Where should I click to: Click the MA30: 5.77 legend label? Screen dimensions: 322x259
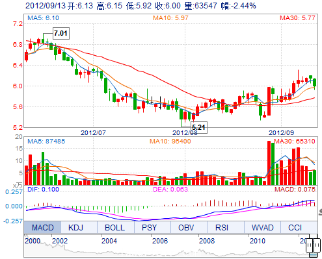[297, 18]
